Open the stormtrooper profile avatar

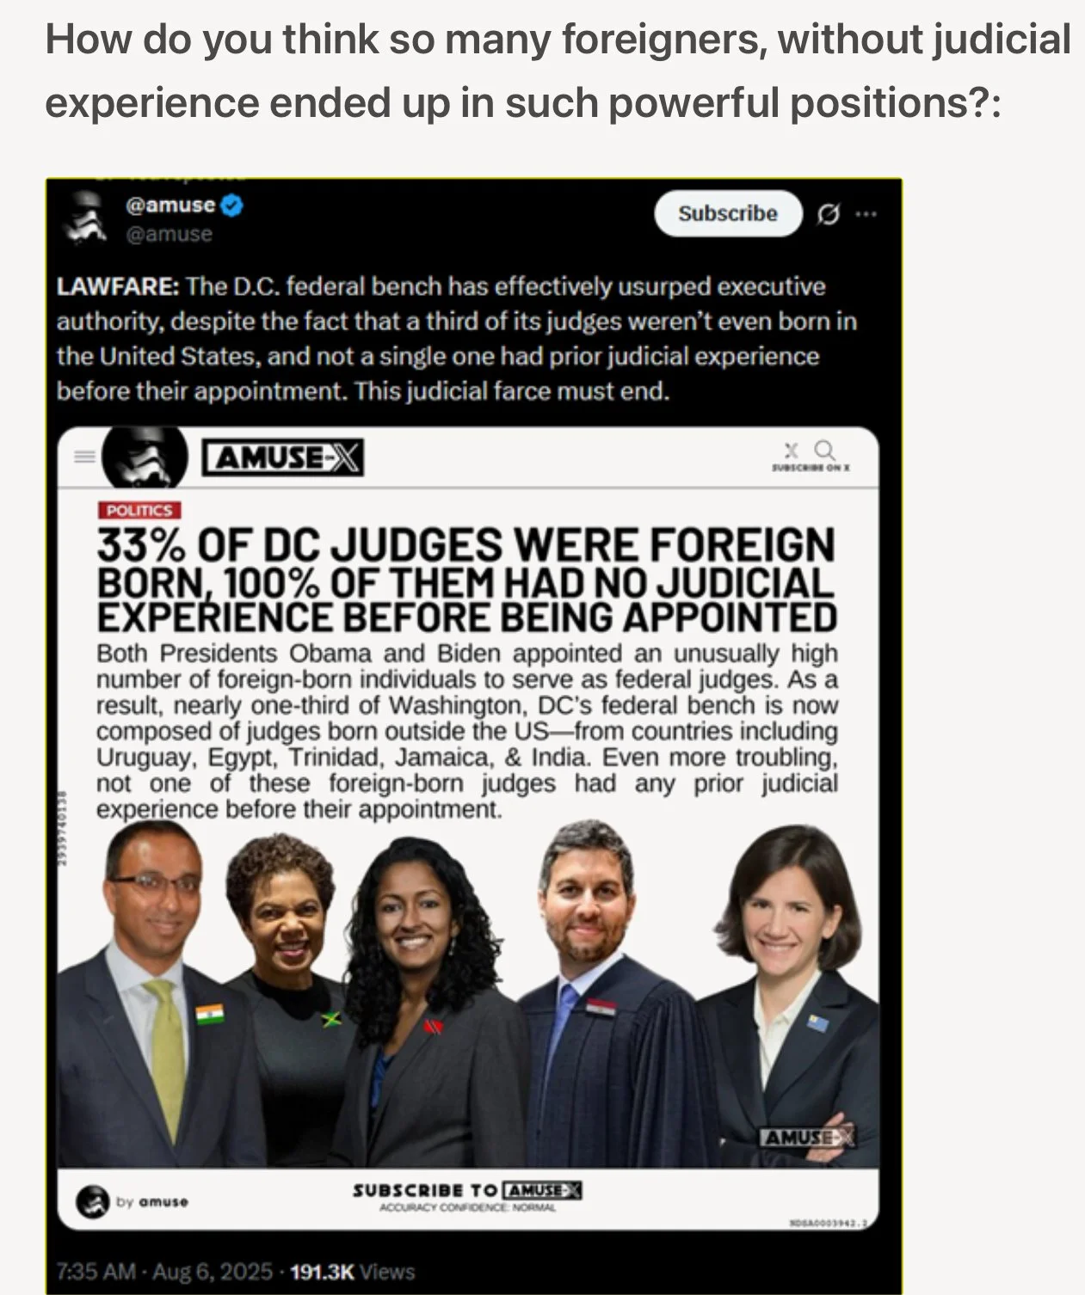pos(86,218)
